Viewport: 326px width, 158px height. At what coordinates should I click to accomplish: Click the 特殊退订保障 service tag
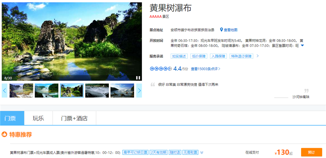241,56
